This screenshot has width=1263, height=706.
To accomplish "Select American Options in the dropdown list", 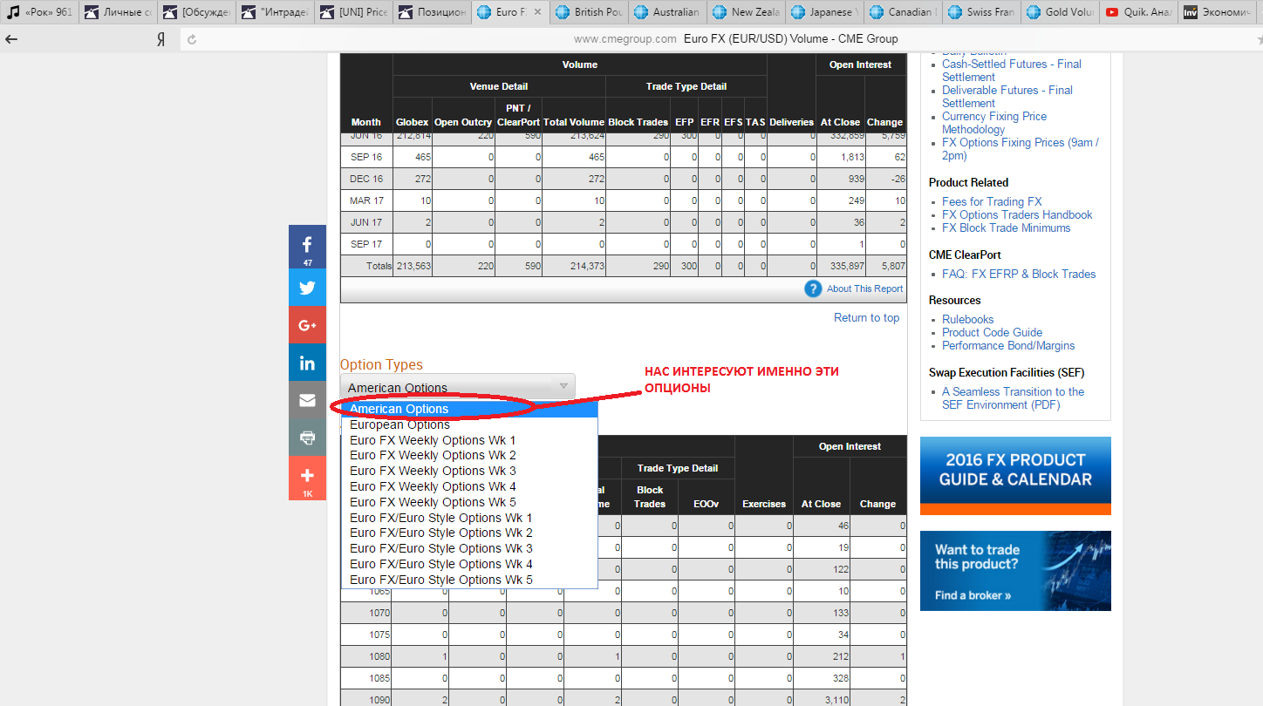I will point(469,409).
